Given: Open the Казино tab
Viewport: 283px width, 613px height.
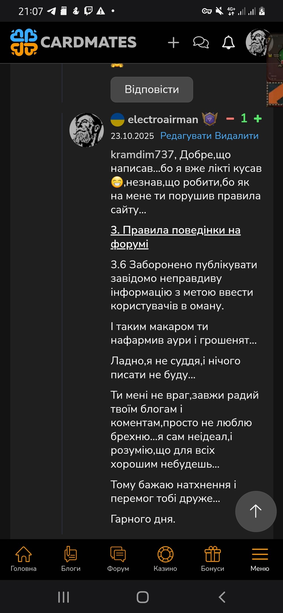Looking at the screenshot, I should pyautogui.click(x=165, y=559).
